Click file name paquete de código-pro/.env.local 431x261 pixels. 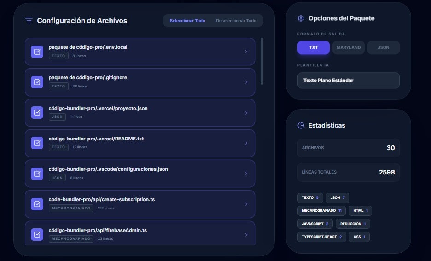pos(88,47)
